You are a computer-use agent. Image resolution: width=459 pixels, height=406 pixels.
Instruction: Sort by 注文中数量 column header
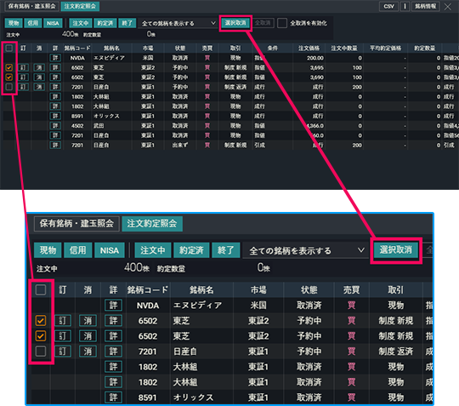click(x=344, y=48)
